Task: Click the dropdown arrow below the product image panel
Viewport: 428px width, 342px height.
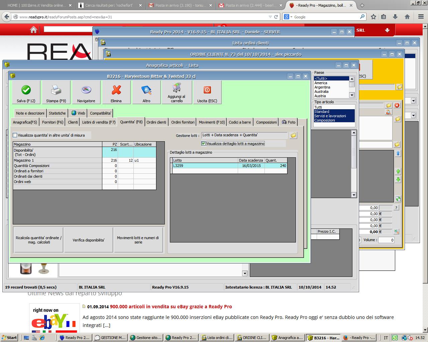Action: click(245, 274)
